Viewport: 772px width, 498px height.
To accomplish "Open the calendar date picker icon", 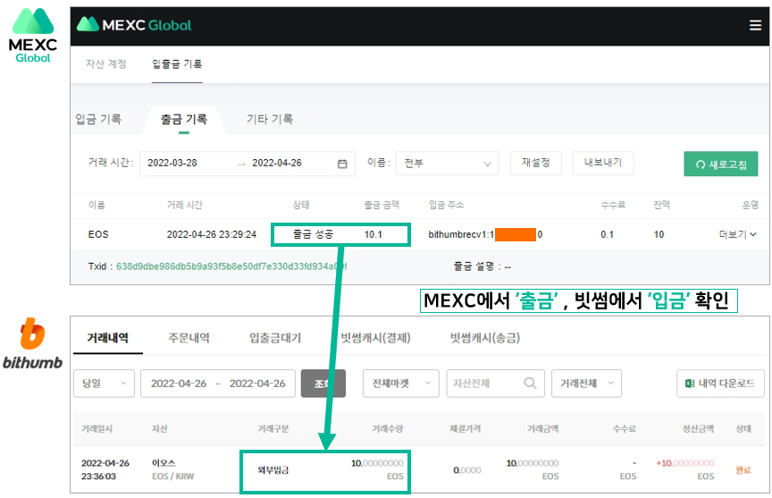I will (x=342, y=164).
